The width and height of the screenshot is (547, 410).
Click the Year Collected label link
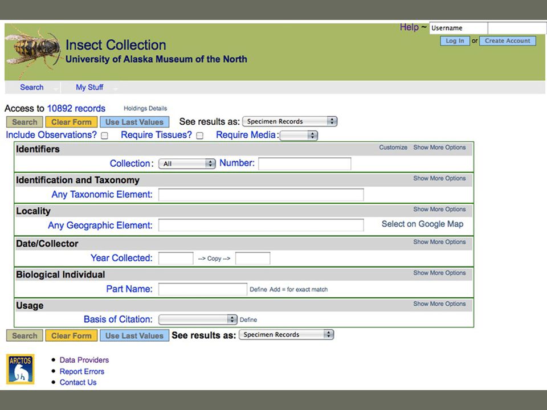point(121,258)
